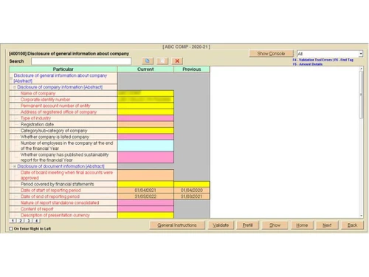Select cell for 'Date of board meeting' row

[145, 175]
